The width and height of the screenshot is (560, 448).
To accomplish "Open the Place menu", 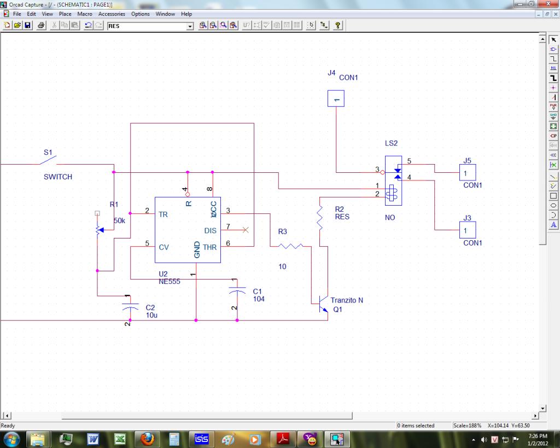I will pyautogui.click(x=65, y=14).
